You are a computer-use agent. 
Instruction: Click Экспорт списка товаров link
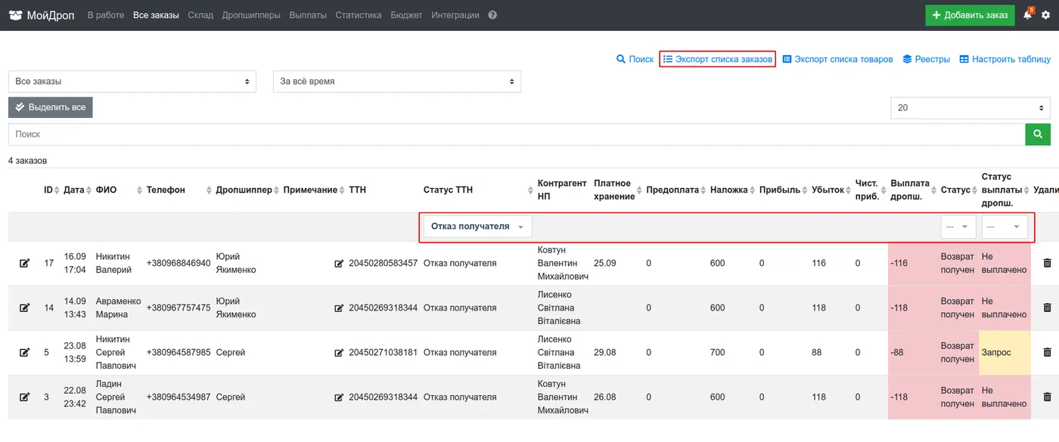click(x=837, y=59)
